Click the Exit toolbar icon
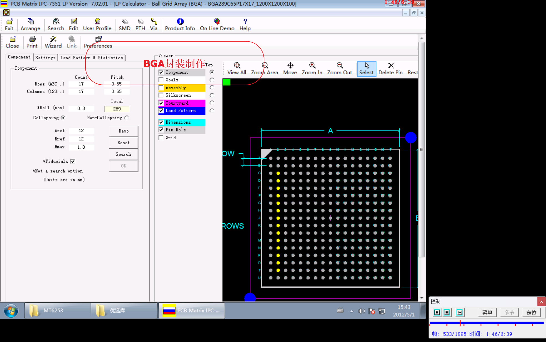This screenshot has width=546, height=342. coord(9,24)
